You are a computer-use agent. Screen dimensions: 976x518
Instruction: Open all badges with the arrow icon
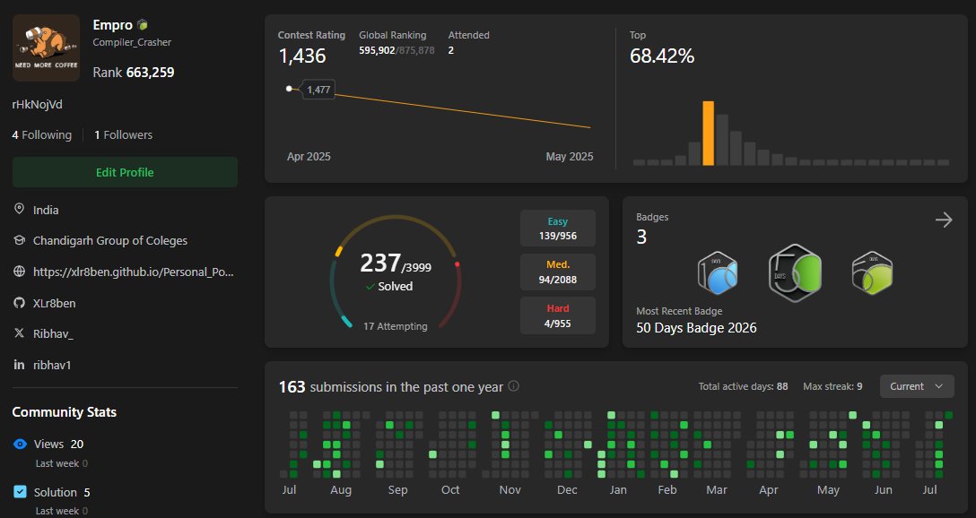tap(944, 220)
